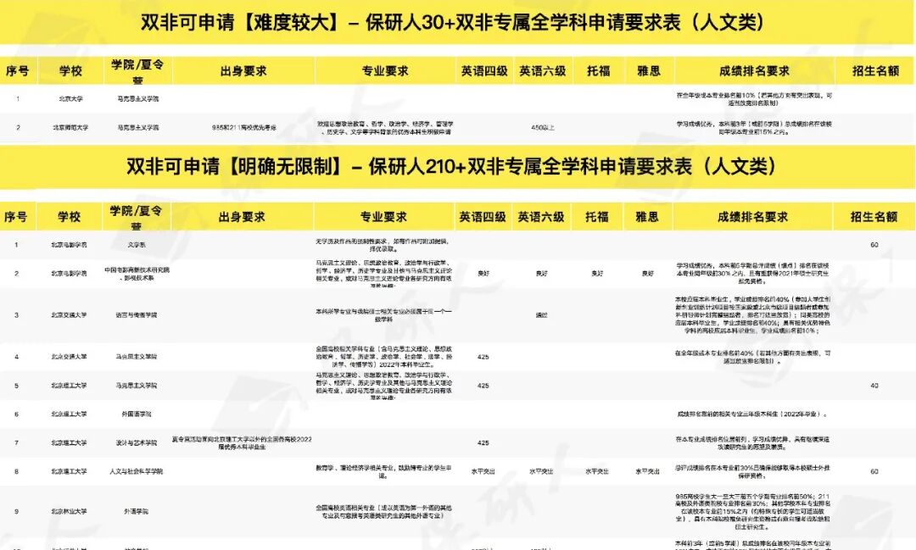
Task: Click 招生名额 header in 难度较大 table
Action: [x=875, y=71]
